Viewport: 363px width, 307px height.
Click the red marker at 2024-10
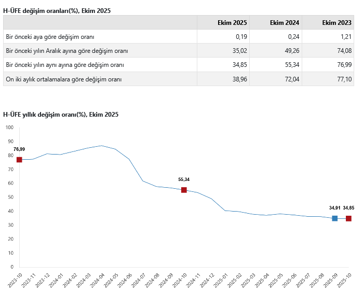[184, 190]
